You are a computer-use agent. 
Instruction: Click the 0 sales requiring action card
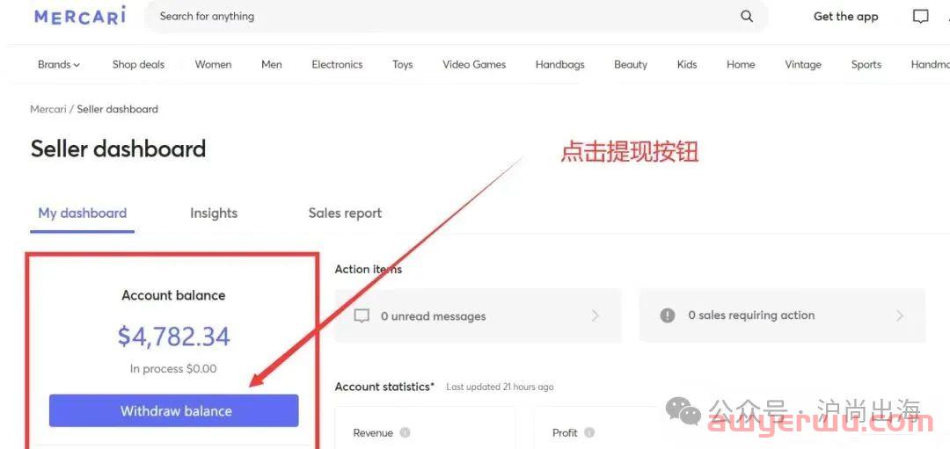coord(782,315)
